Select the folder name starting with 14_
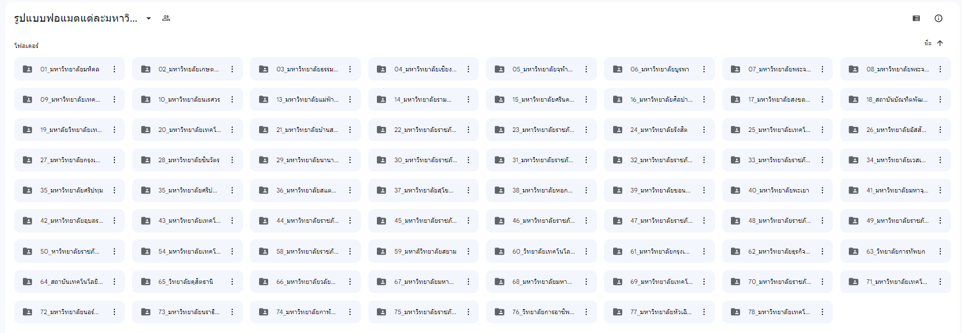This screenshot has width=962, height=333. click(x=423, y=99)
